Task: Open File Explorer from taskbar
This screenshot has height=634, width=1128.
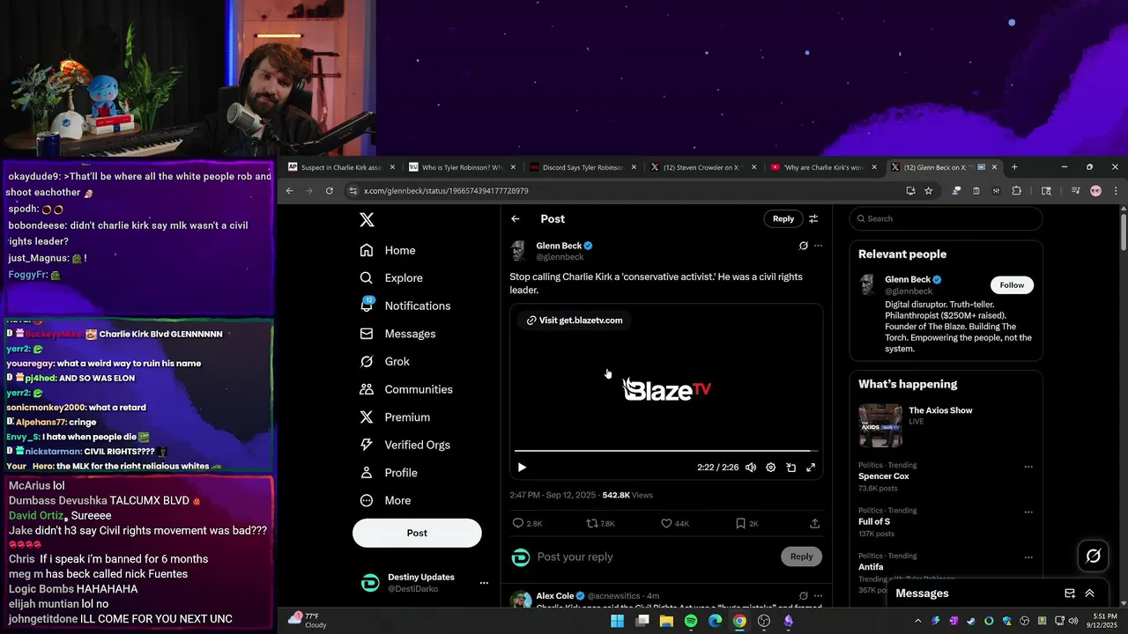Action: (666, 621)
